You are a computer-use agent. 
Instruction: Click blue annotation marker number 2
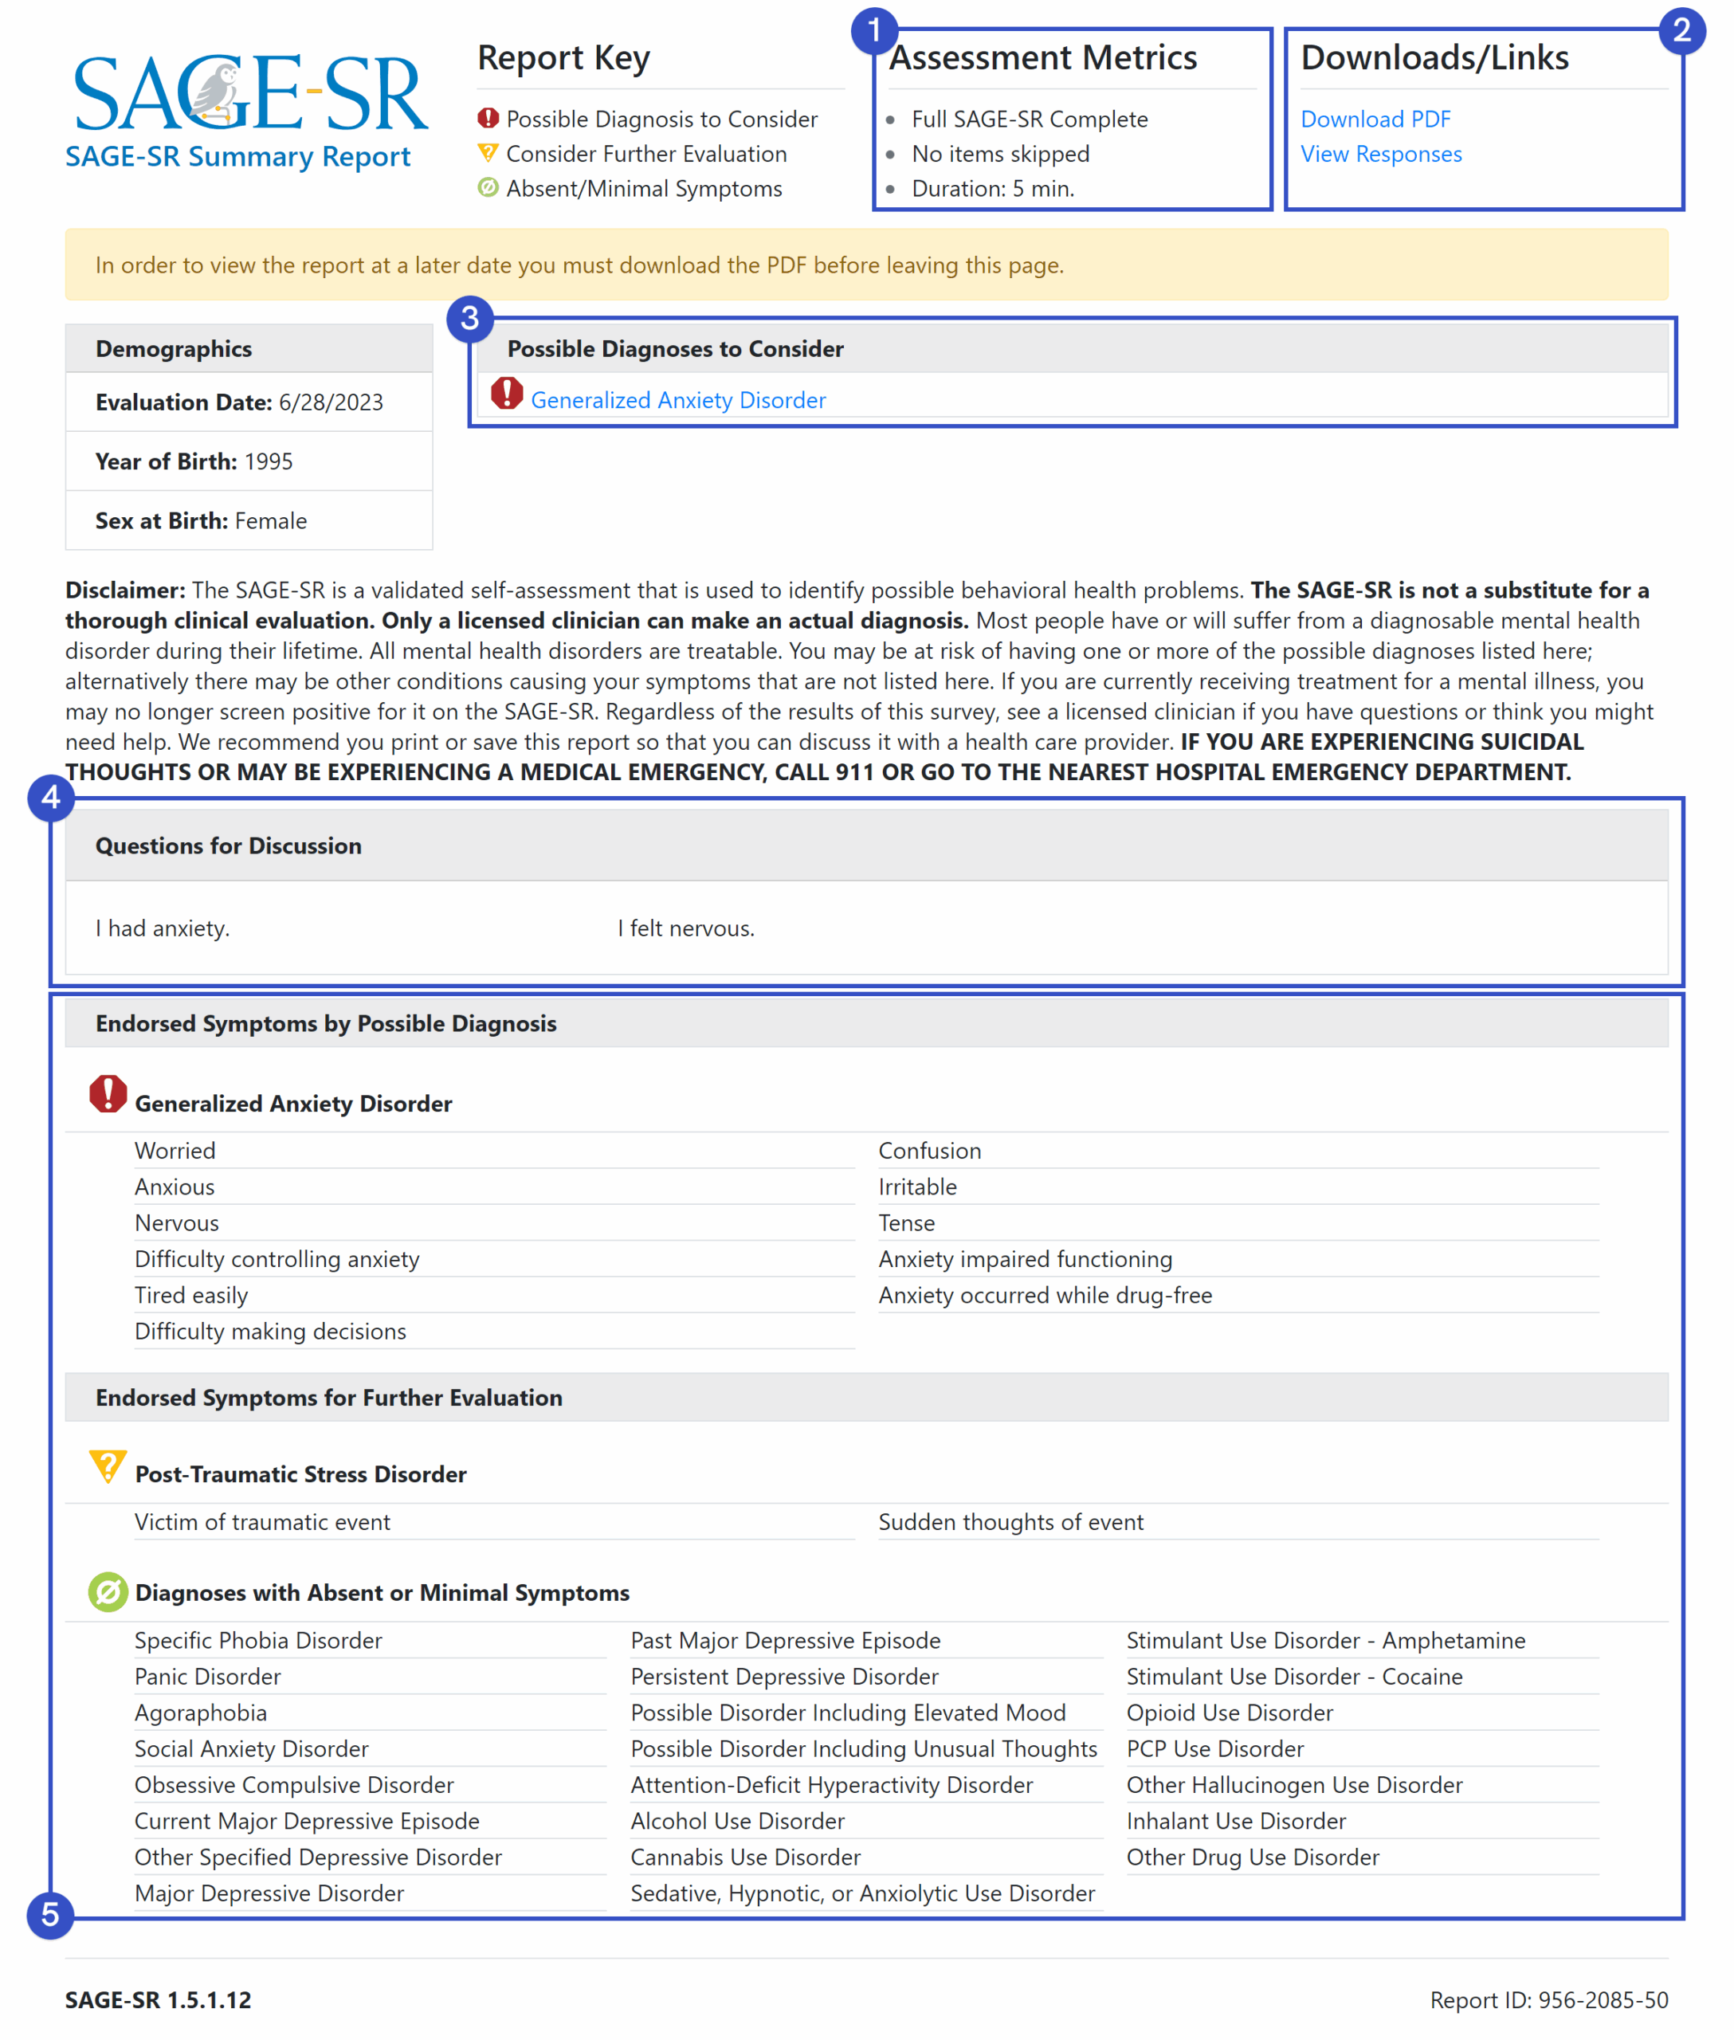(1681, 30)
